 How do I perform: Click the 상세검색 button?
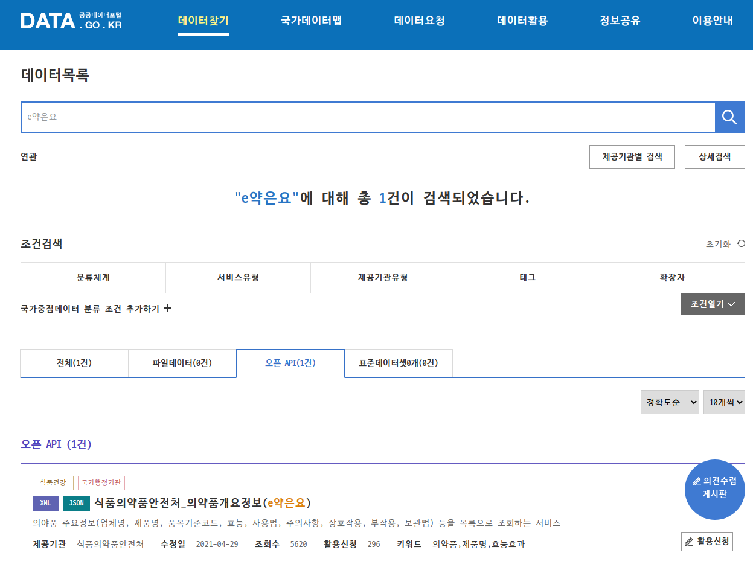715,157
